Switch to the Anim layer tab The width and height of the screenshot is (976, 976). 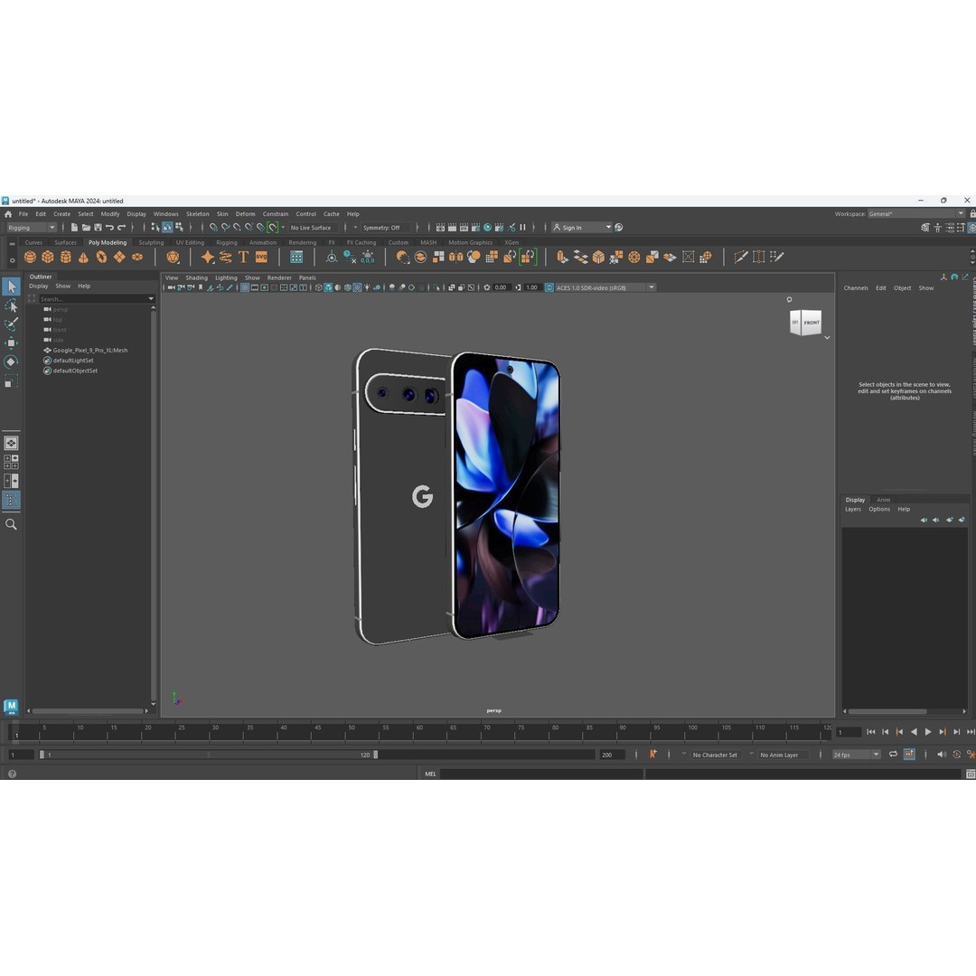[883, 500]
